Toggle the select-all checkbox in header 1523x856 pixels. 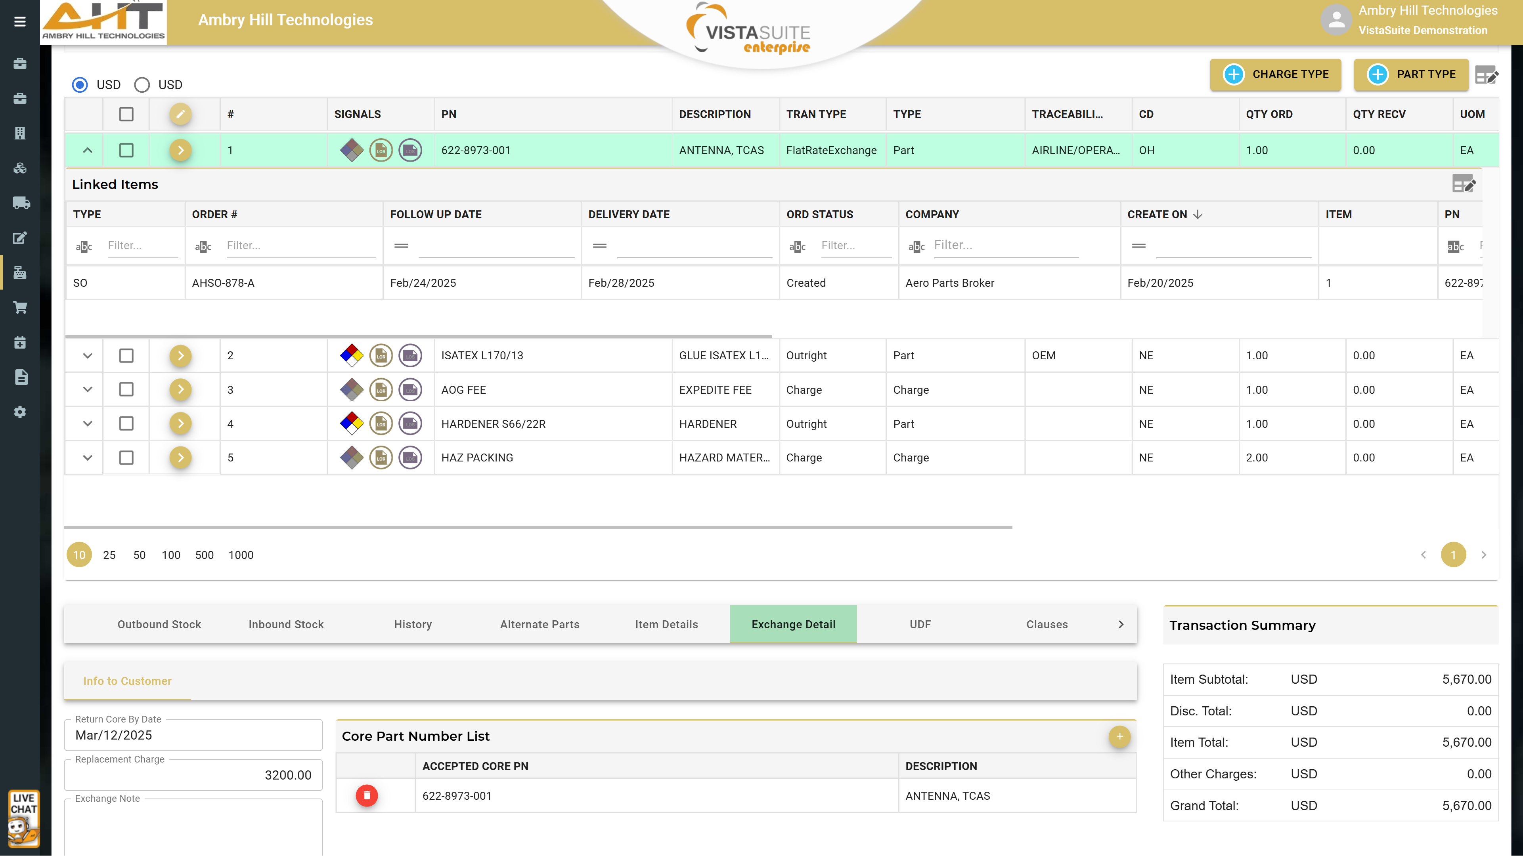[126, 114]
